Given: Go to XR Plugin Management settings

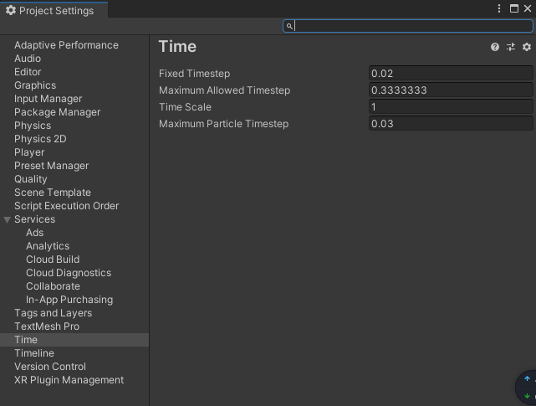Looking at the screenshot, I should tap(69, 380).
